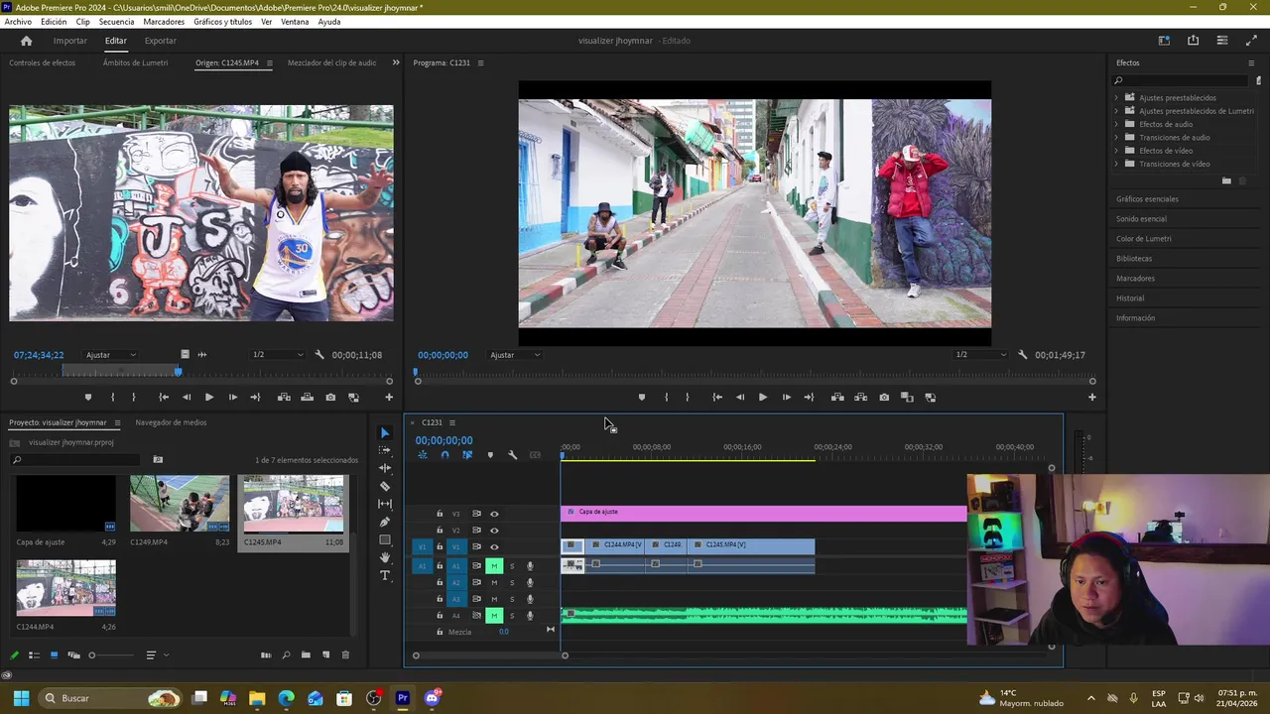This screenshot has height=714, width=1270.
Task: Go to the Exportar workspace
Action: coord(160,41)
